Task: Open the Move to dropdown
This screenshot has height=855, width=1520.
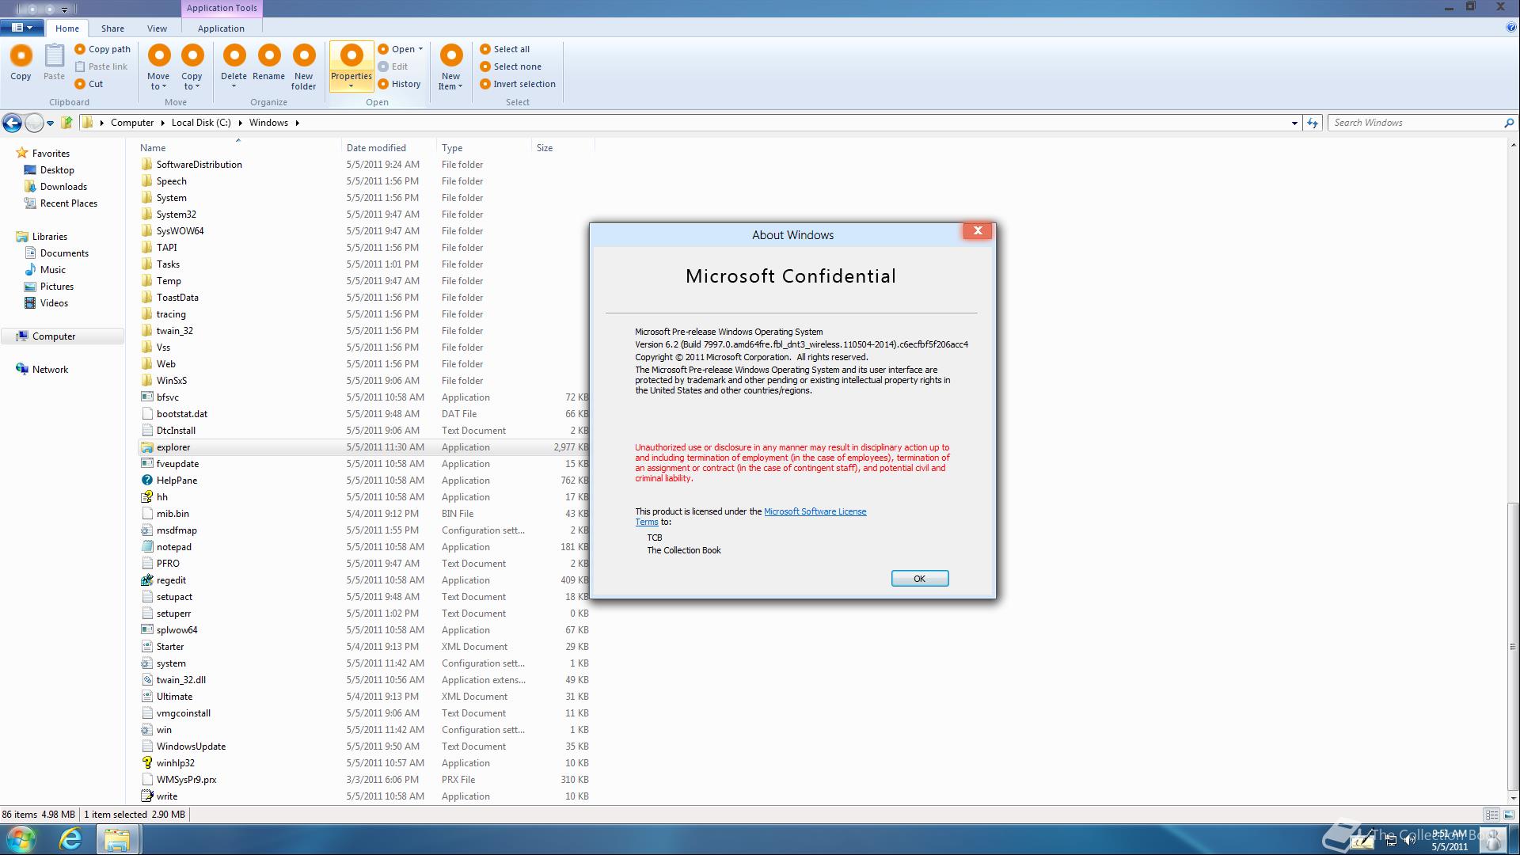Action: [158, 67]
